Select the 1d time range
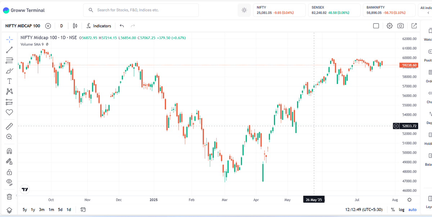The height and width of the screenshot is (217, 432). tap(68, 209)
